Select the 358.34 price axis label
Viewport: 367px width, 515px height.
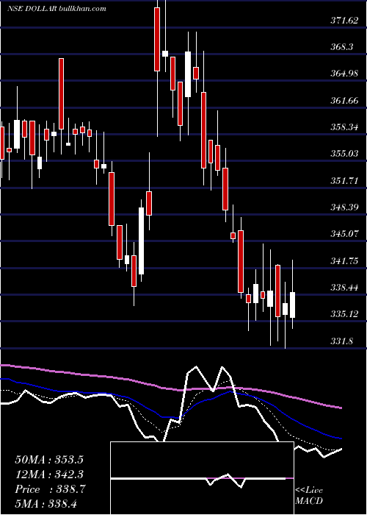344,127
